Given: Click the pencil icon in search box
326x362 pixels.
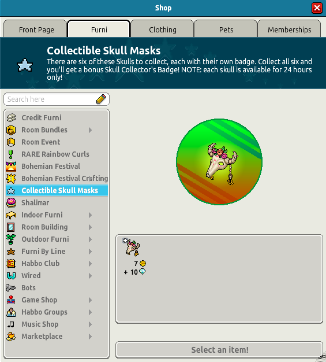Looking at the screenshot, I should [101, 99].
